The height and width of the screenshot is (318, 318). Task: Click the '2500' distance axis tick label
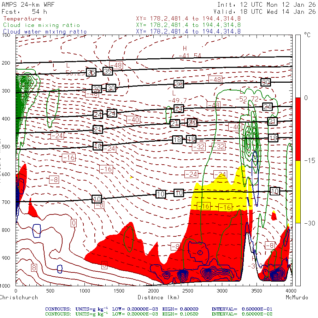(x=188, y=291)
